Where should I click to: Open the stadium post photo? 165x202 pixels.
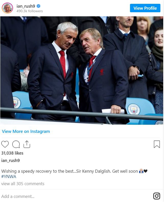pos(82,70)
